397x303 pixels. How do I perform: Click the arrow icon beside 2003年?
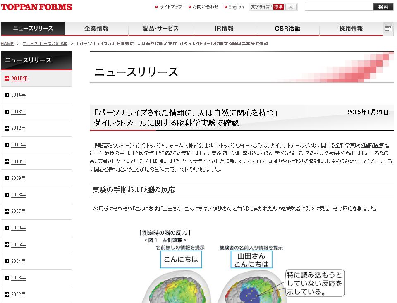tap(7, 278)
